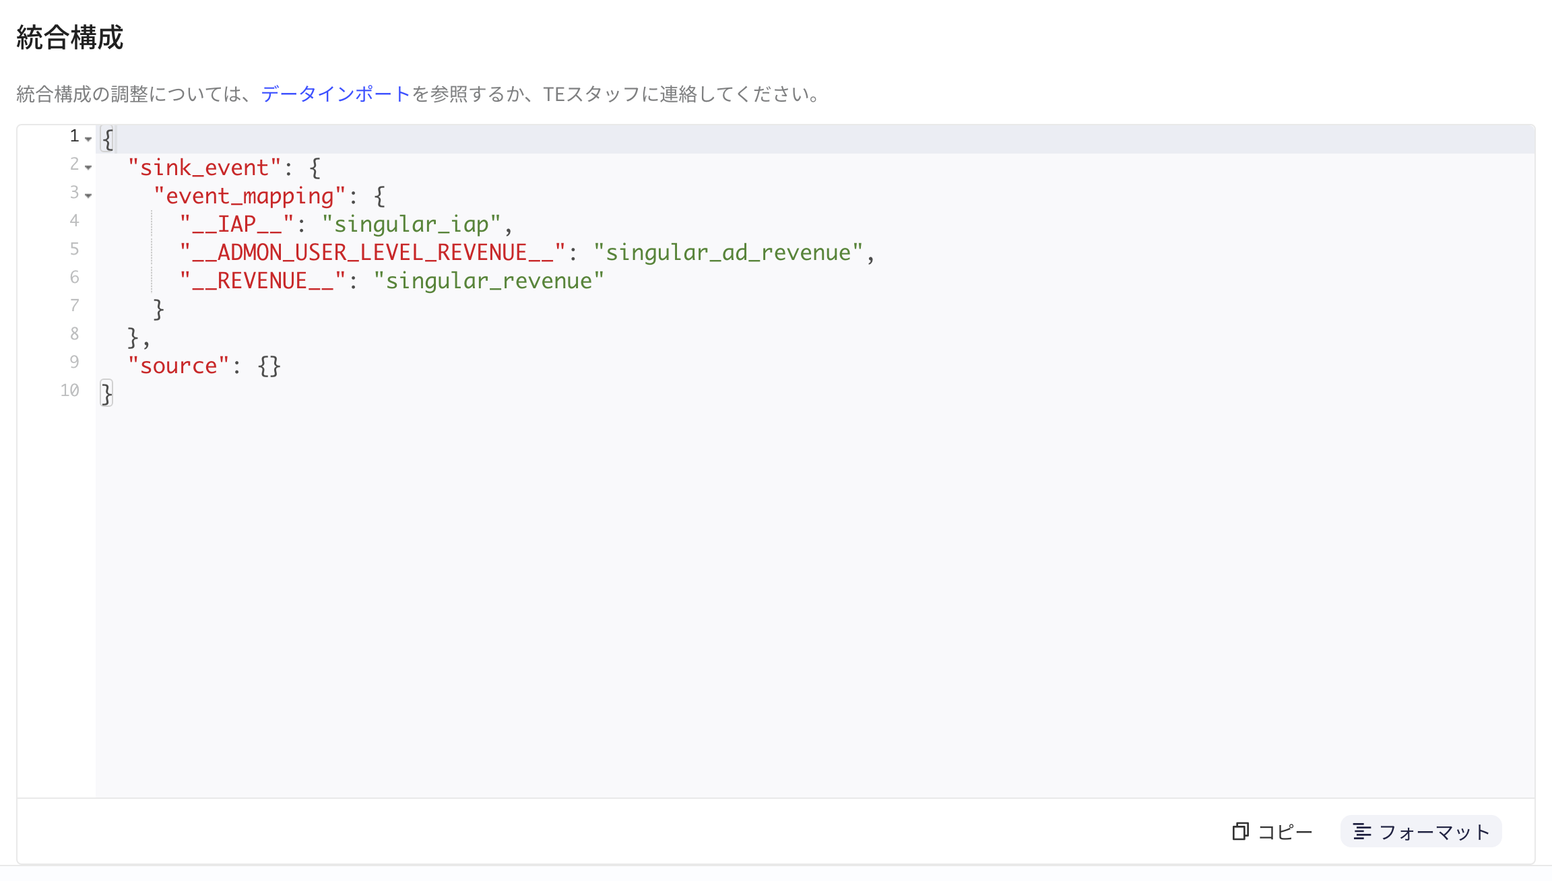Click the "singular_revenue" value
The width and height of the screenshot is (1552, 881).
coord(489,281)
